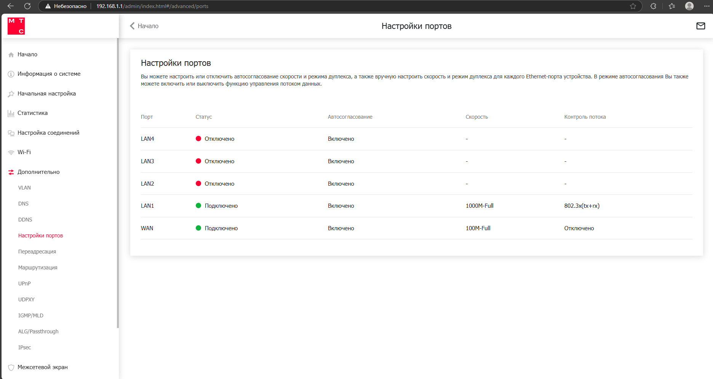Viewport: 713px width, 379px height.
Task: Collapse the Дополнительно section
Action: tap(38, 172)
